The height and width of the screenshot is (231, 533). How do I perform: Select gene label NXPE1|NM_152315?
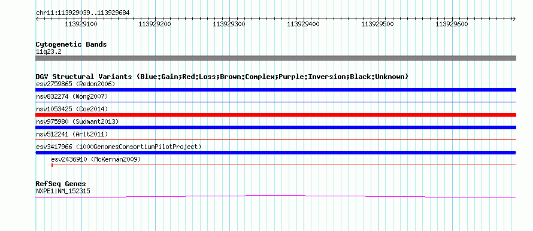click(x=63, y=192)
